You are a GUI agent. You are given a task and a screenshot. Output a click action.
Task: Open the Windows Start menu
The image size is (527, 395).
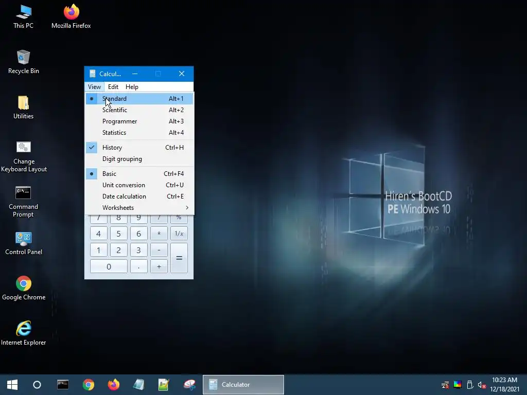coord(12,385)
